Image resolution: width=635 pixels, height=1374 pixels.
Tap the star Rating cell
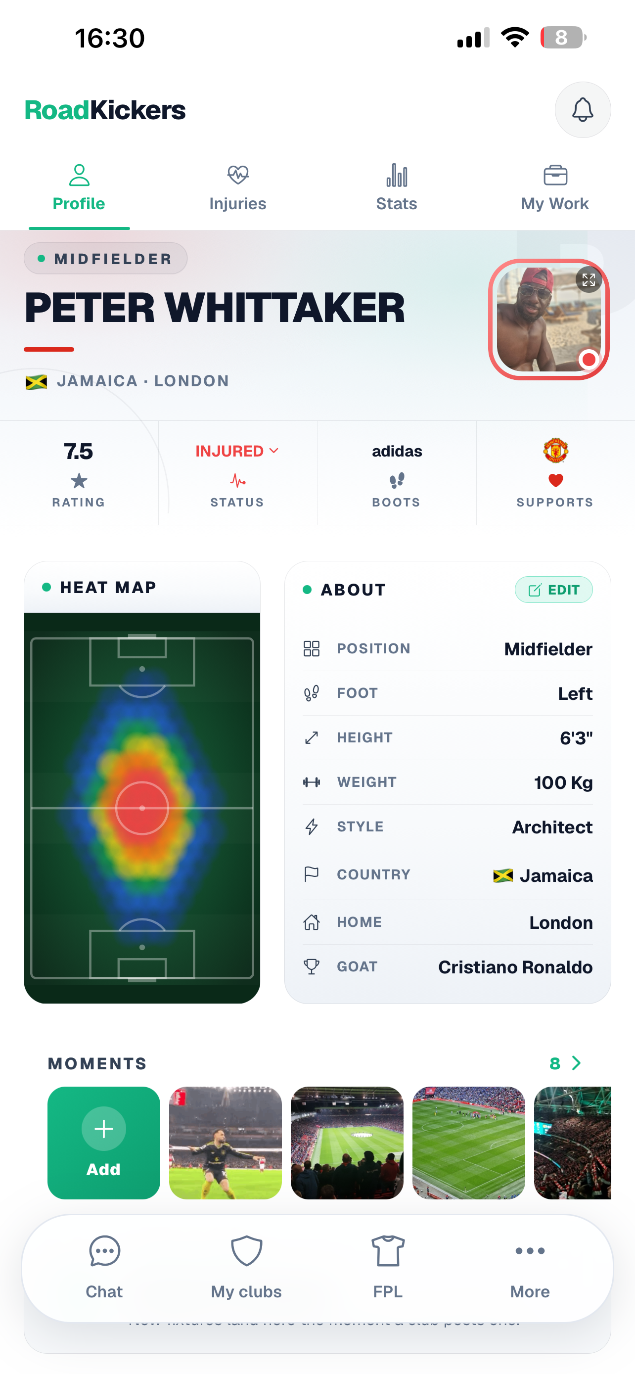[79, 472]
